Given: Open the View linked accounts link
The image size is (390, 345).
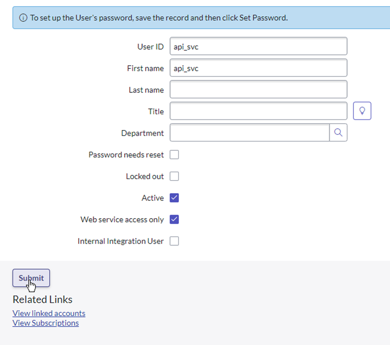Looking at the screenshot, I should pyautogui.click(x=49, y=313).
